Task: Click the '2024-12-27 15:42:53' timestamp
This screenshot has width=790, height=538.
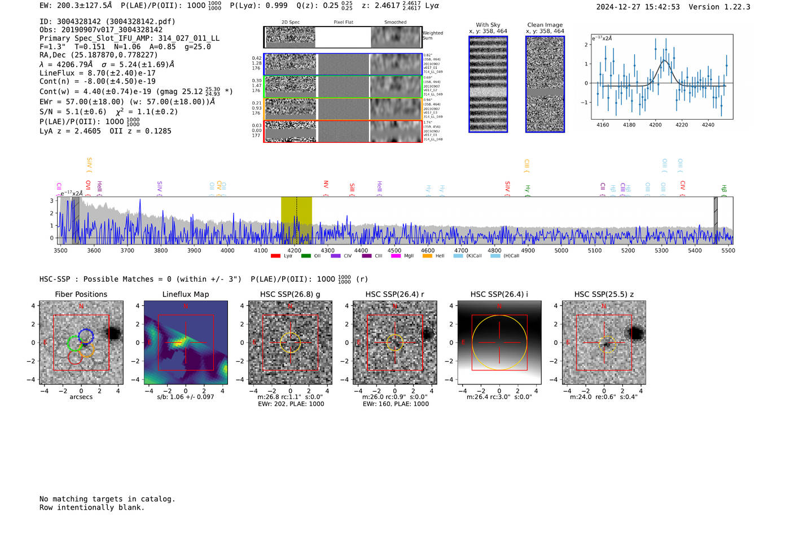Action: click(x=638, y=7)
